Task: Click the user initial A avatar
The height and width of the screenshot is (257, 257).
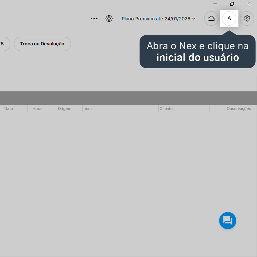Action: click(x=229, y=19)
